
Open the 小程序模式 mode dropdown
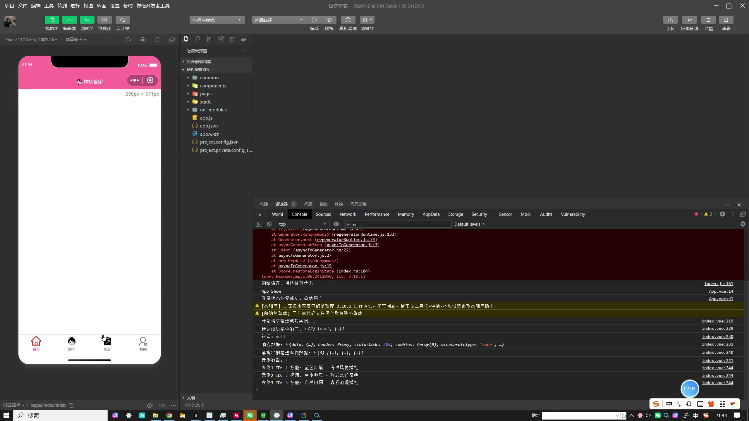[217, 20]
